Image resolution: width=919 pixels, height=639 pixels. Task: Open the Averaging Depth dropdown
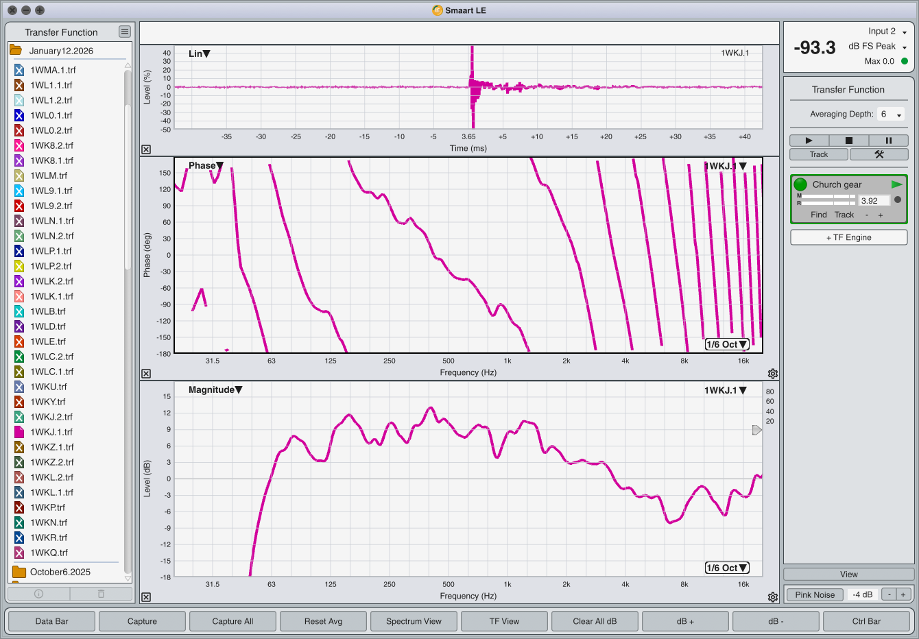tap(892, 114)
